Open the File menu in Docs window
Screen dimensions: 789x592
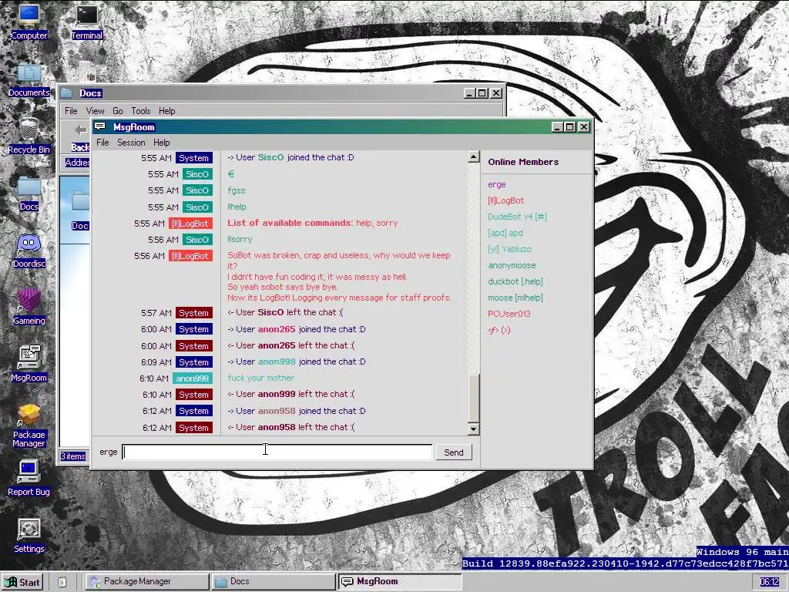click(71, 111)
